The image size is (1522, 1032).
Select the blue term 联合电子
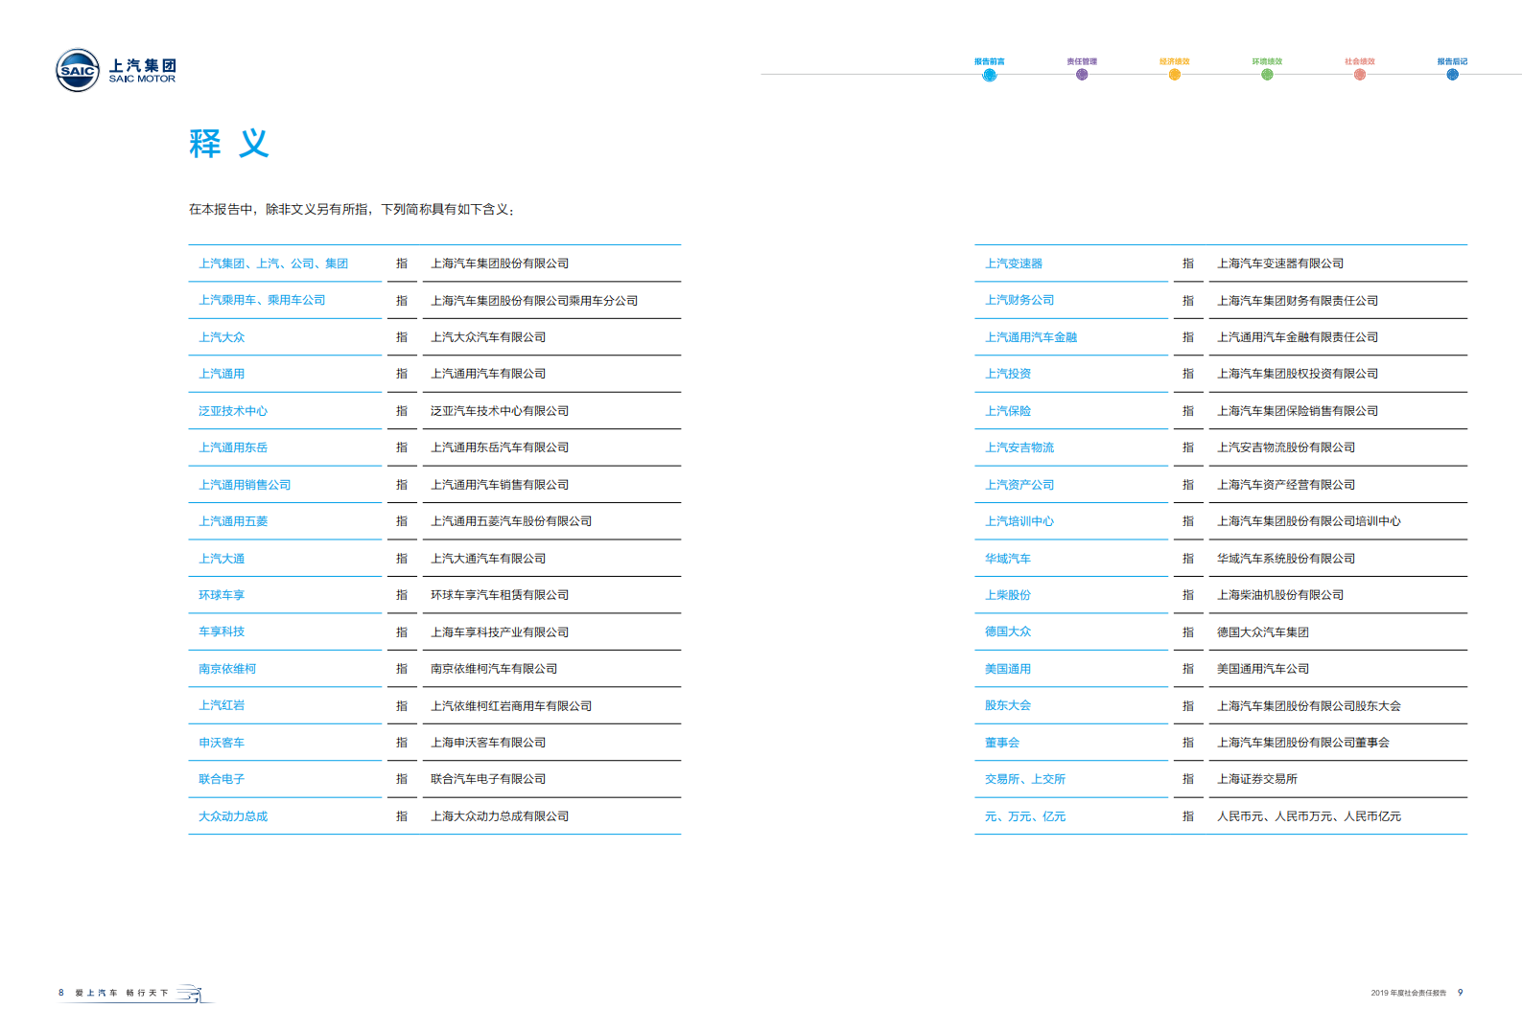point(222,779)
